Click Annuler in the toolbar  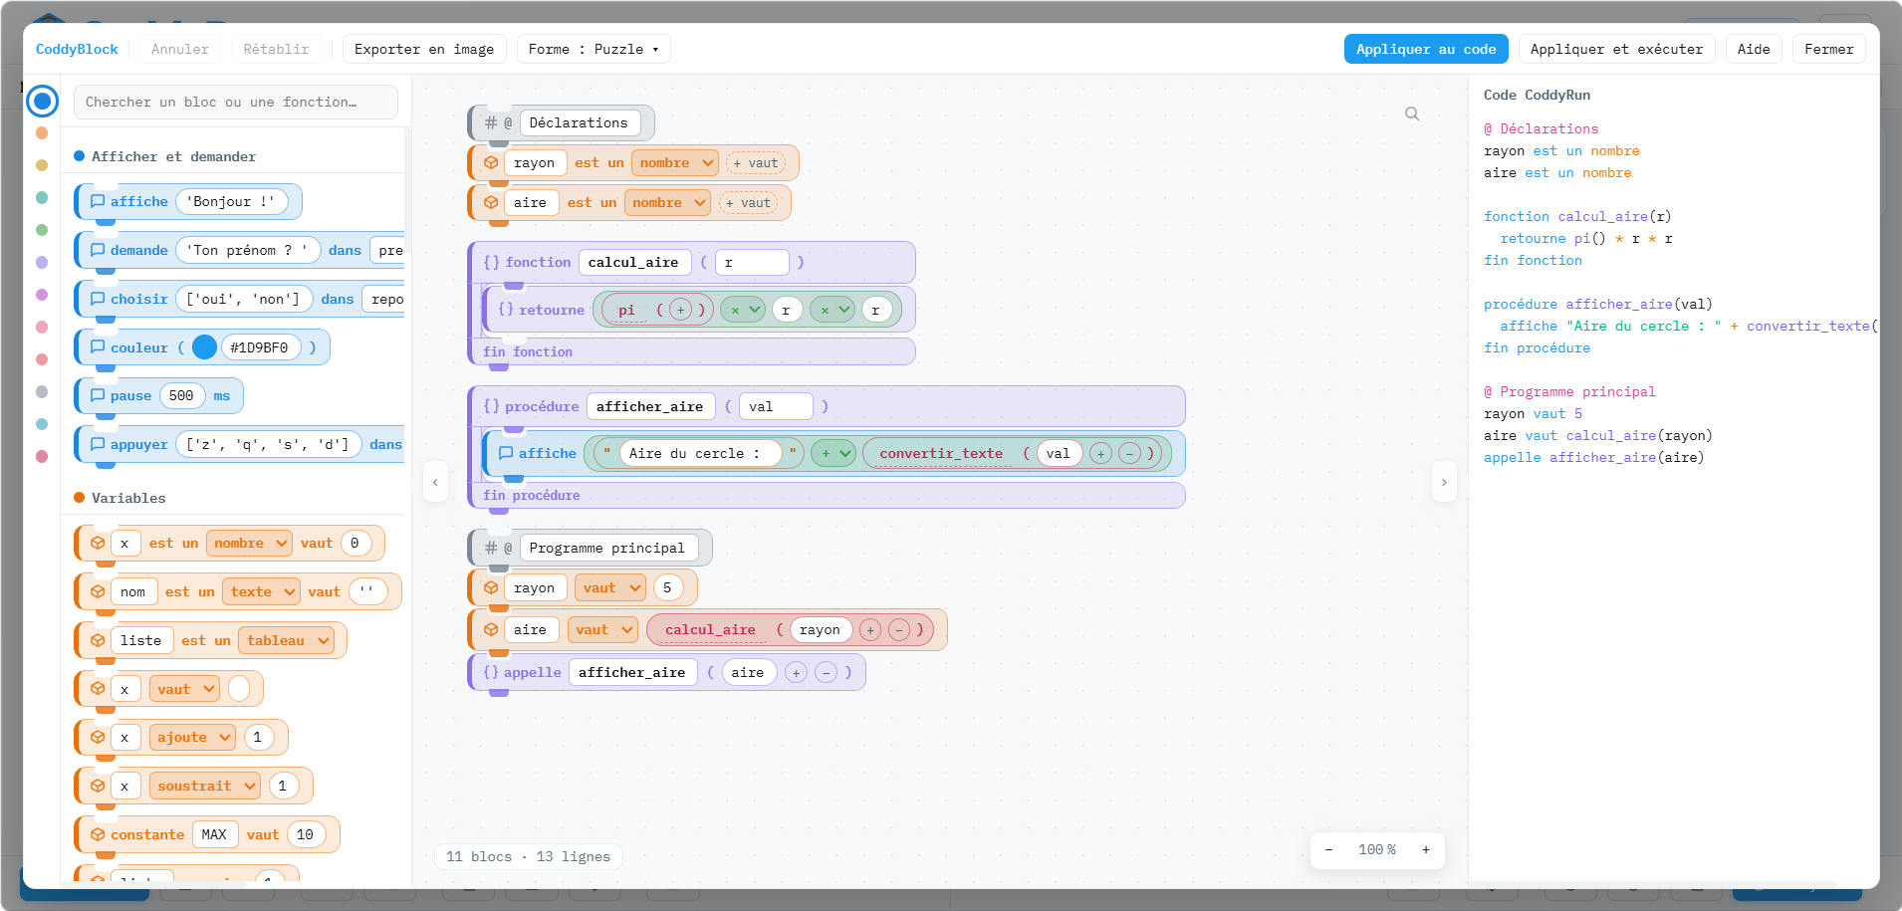click(180, 49)
